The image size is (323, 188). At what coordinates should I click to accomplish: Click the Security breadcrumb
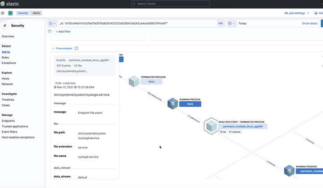point(23,13)
